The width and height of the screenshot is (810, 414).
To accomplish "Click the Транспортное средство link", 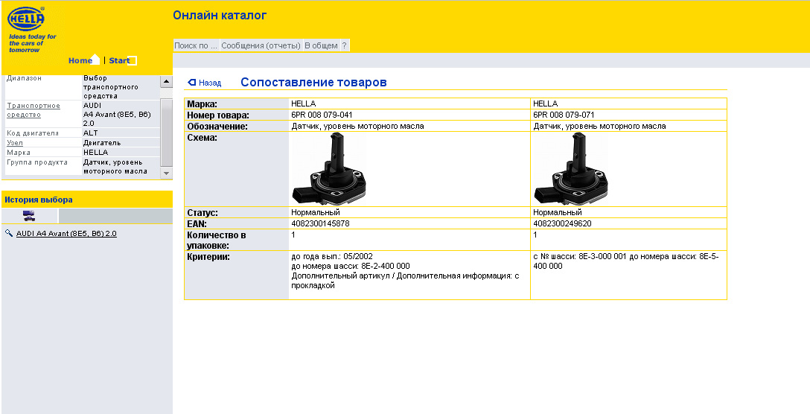I will [x=33, y=110].
